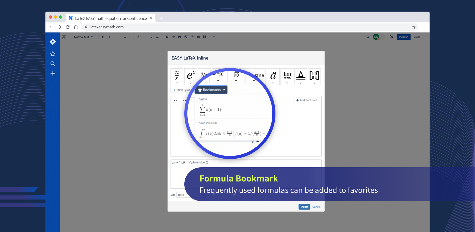The width and height of the screenshot is (475, 232).
Task: Insert a table
Action: point(198,37)
